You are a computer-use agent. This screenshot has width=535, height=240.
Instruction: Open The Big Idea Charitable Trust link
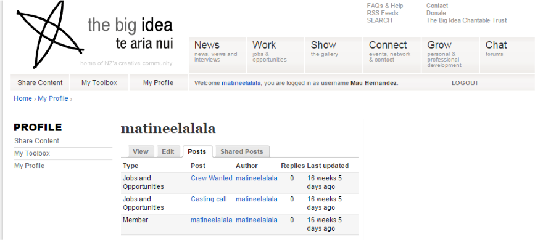pyautogui.click(x=467, y=20)
